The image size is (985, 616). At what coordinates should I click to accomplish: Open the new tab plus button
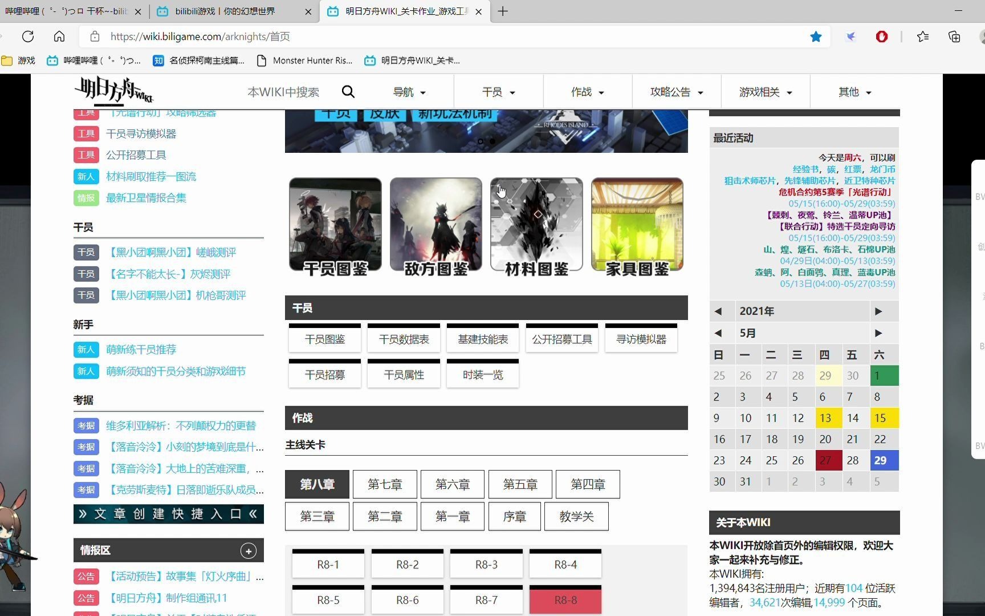coord(503,11)
